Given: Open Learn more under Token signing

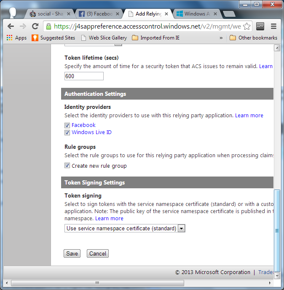Looking at the screenshot, I should click(109, 219).
